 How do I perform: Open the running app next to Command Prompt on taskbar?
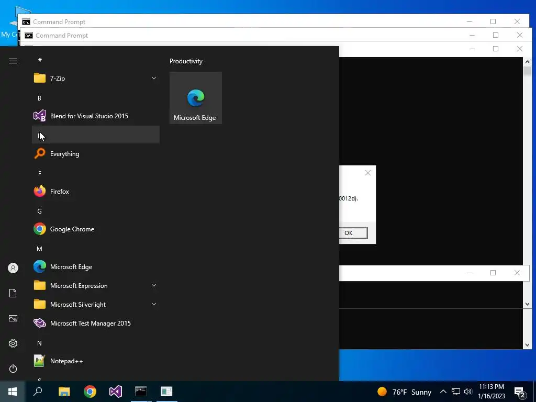[x=166, y=392]
